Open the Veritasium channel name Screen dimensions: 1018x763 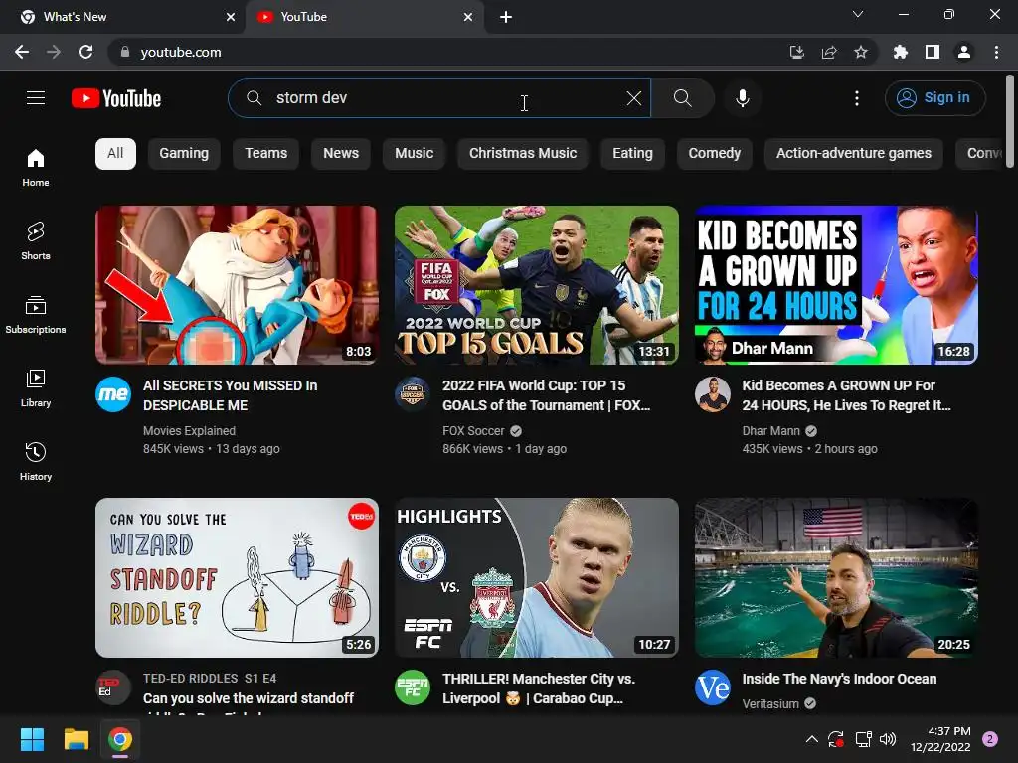point(770,704)
